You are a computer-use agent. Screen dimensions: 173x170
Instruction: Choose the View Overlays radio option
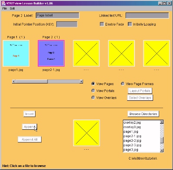pos(93,97)
